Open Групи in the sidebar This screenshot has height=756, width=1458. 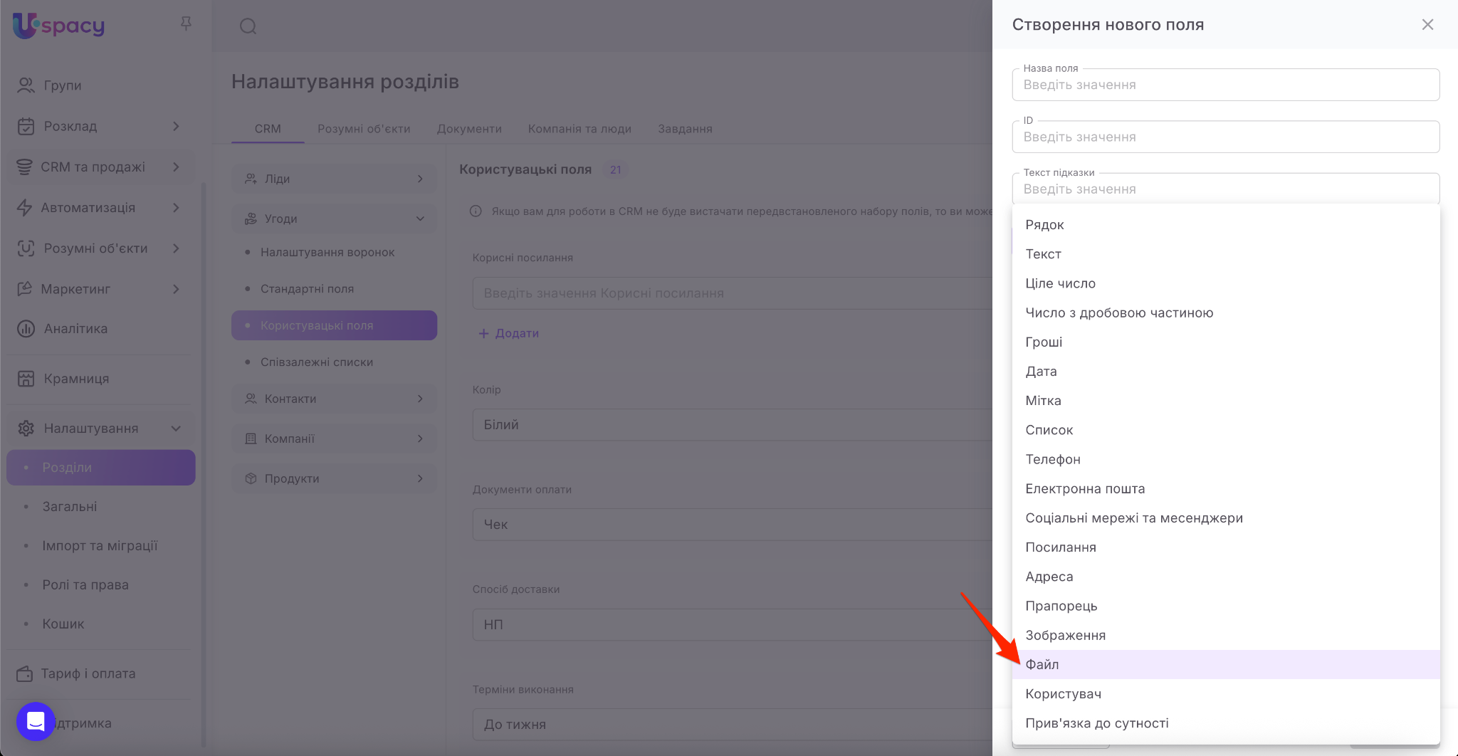63,85
